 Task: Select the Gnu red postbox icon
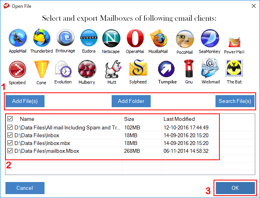189,69
